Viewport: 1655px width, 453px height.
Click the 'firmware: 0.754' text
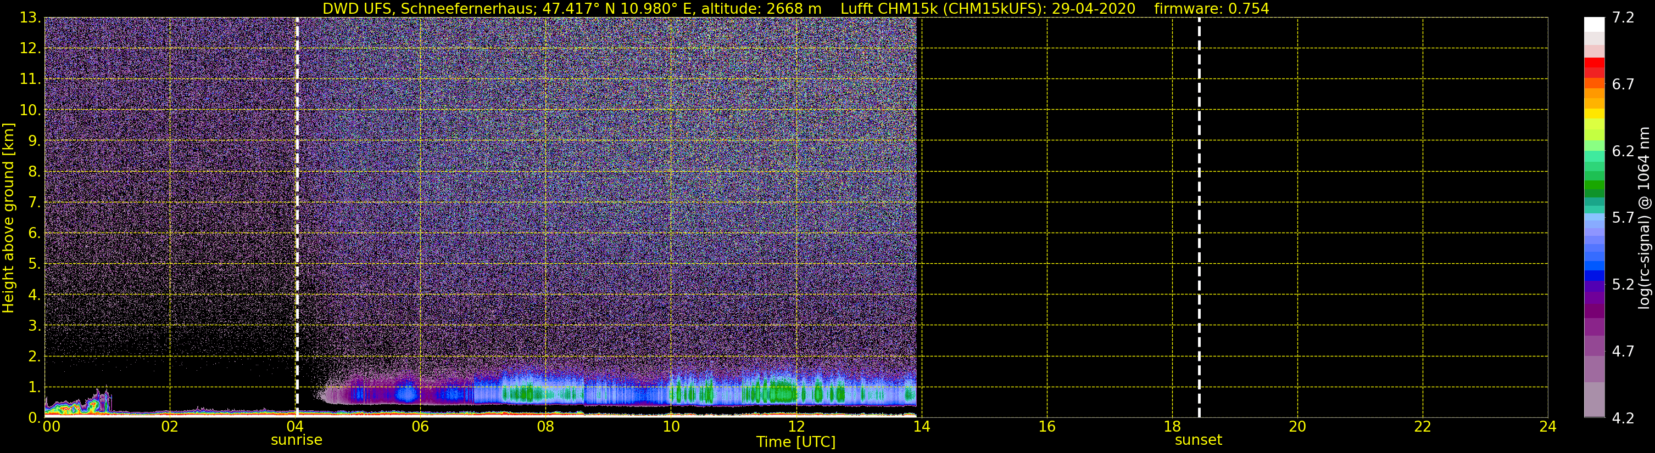pos(1212,9)
